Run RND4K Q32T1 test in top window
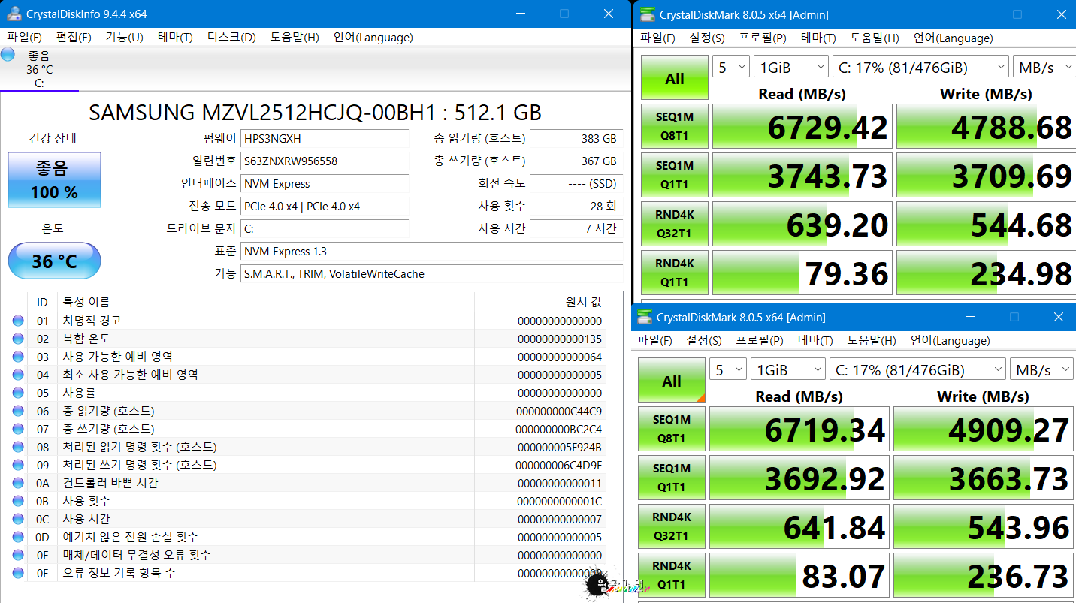Screen dimensions: 1076x603 [x=674, y=224]
